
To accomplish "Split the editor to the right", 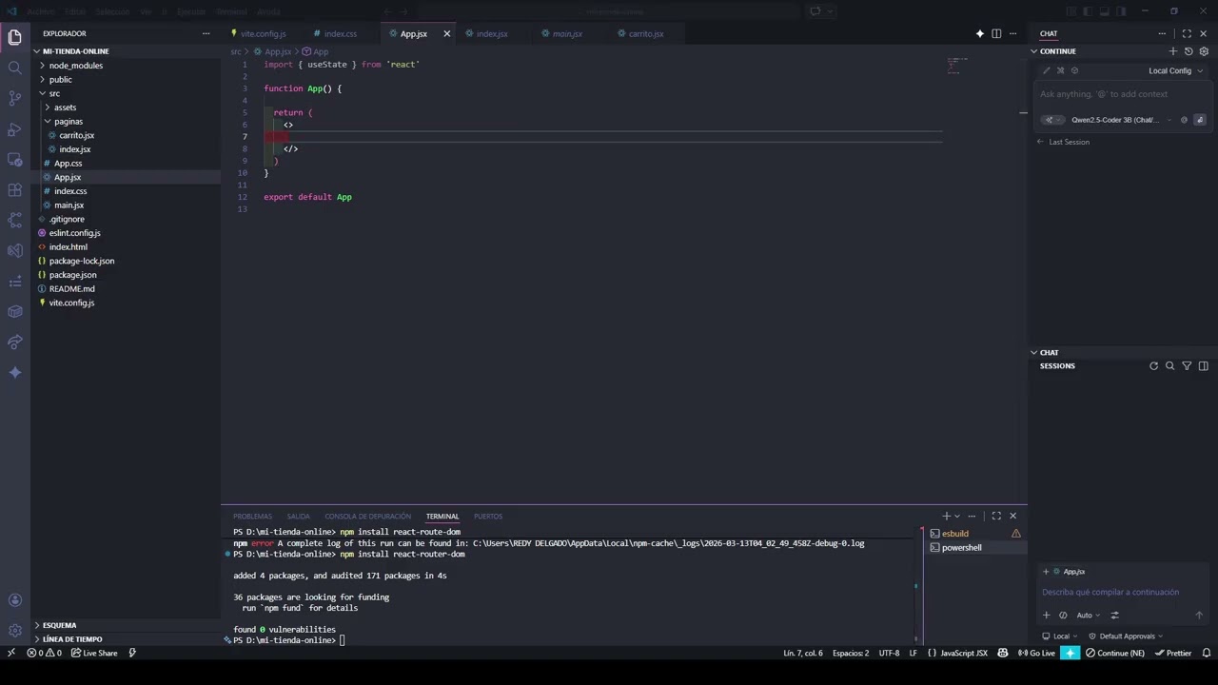I will [996, 33].
